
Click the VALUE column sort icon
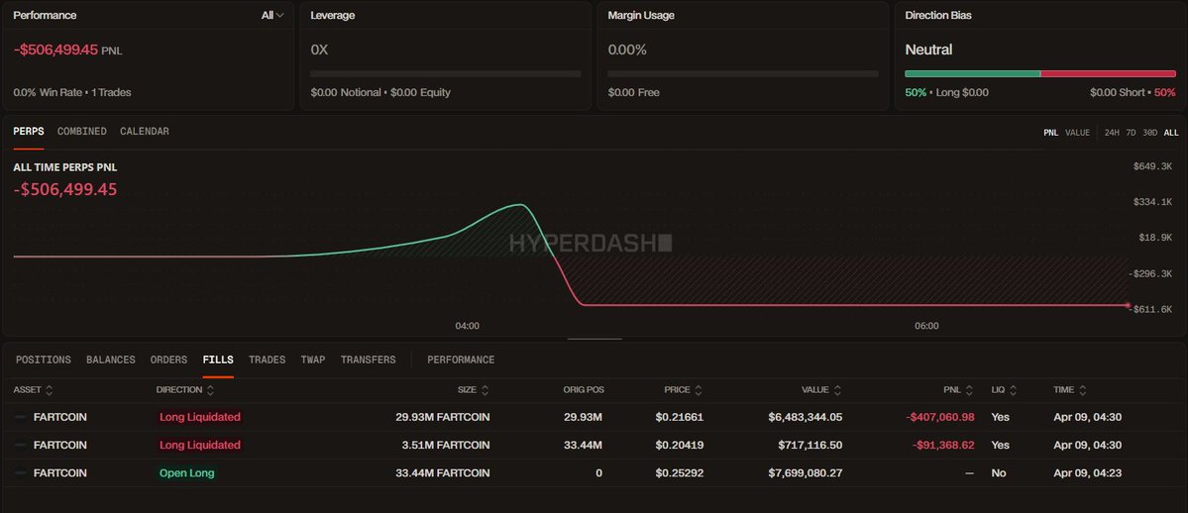pos(837,390)
